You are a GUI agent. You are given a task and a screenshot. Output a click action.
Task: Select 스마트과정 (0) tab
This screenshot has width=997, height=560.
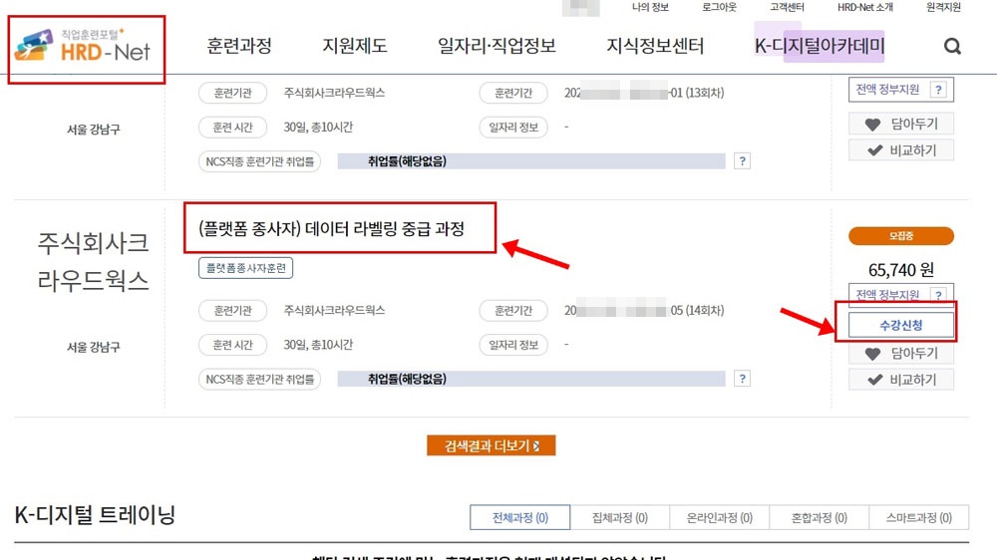(919, 517)
